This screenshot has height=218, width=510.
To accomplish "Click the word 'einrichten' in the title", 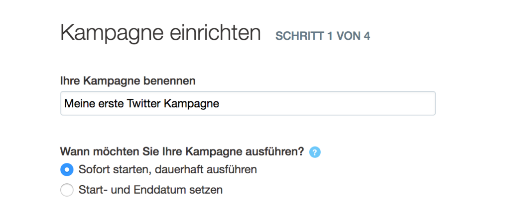I will pos(215,32).
